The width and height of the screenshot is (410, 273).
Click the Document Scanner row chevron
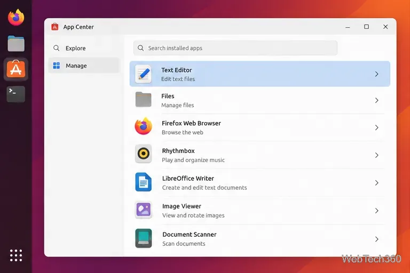(x=376, y=239)
